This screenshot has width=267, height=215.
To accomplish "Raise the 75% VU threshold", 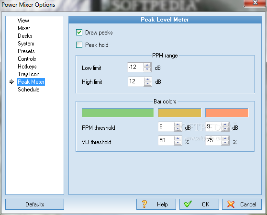I will [x=225, y=138].
